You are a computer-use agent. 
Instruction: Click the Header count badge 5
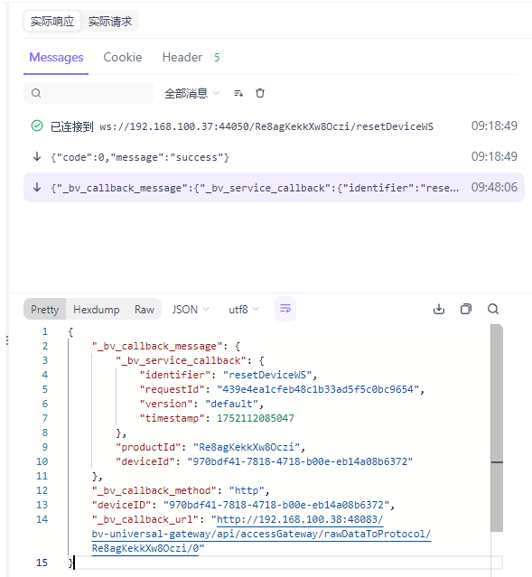(x=217, y=58)
